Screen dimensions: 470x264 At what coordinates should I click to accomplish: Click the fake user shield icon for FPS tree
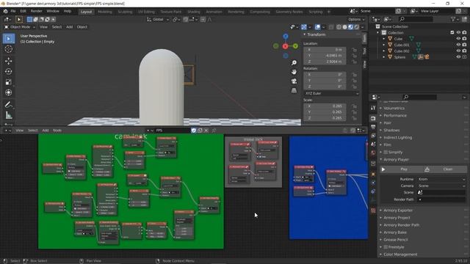(x=194, y=131)
